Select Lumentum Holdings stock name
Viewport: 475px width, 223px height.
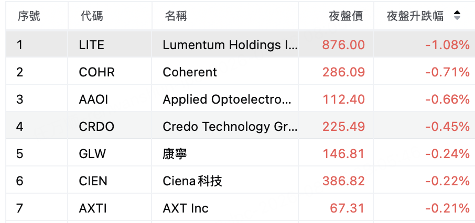230,45
